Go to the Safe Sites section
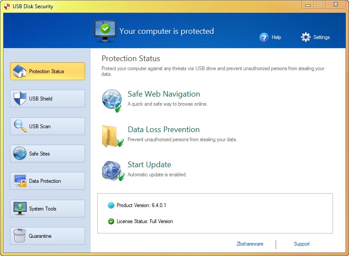The image size is (349, 256). coord(47,153)
